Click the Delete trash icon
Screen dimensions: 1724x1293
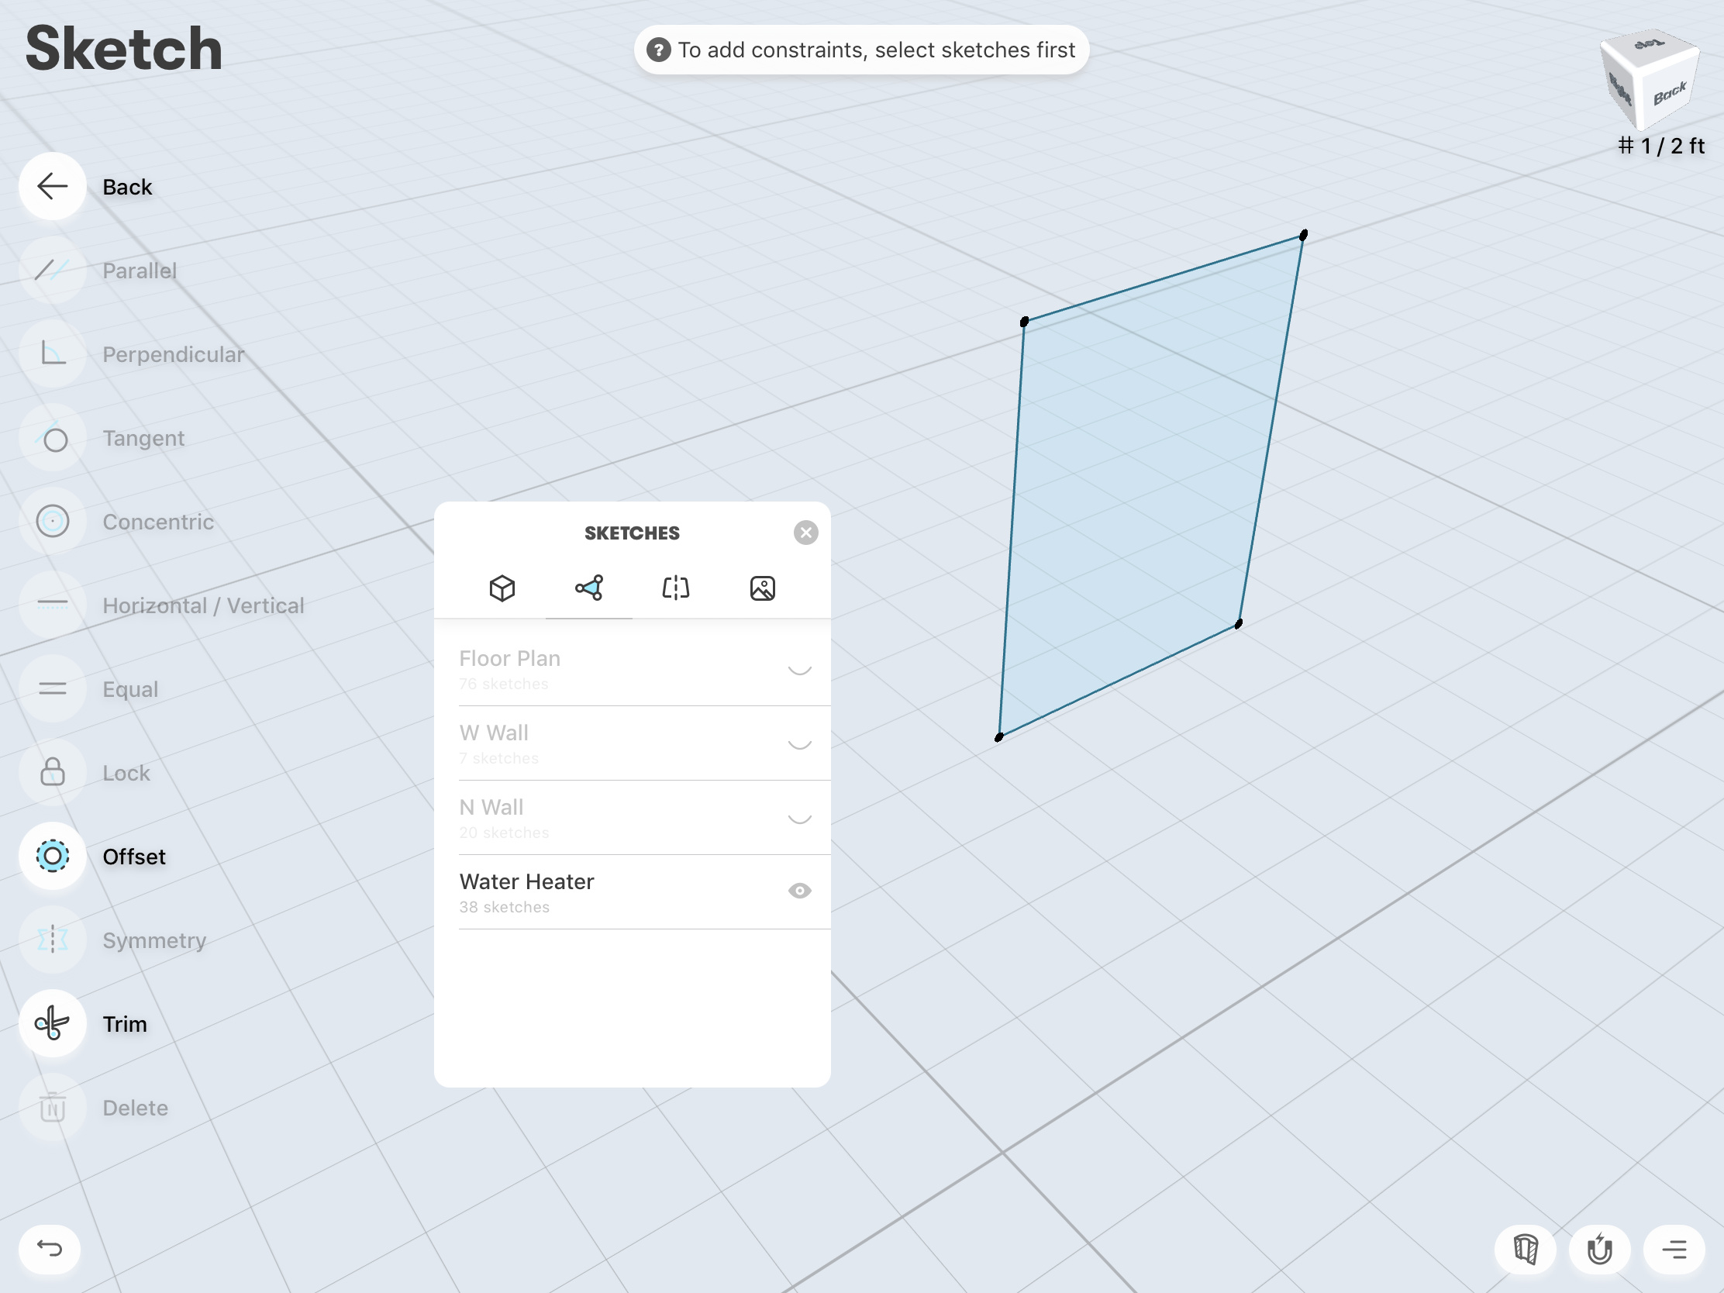point(52,1108)
